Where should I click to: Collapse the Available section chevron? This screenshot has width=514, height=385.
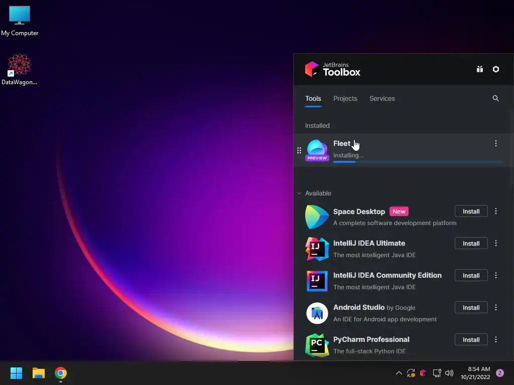pyautogui.click(x=299, y=193)
